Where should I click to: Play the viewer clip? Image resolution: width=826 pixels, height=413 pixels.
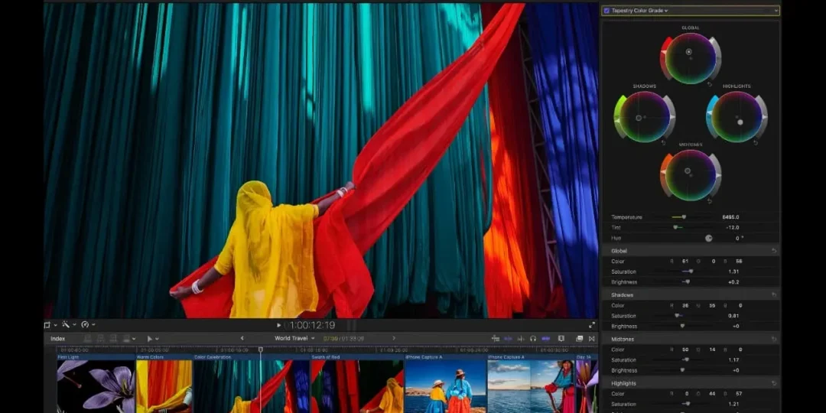(278, 326)
